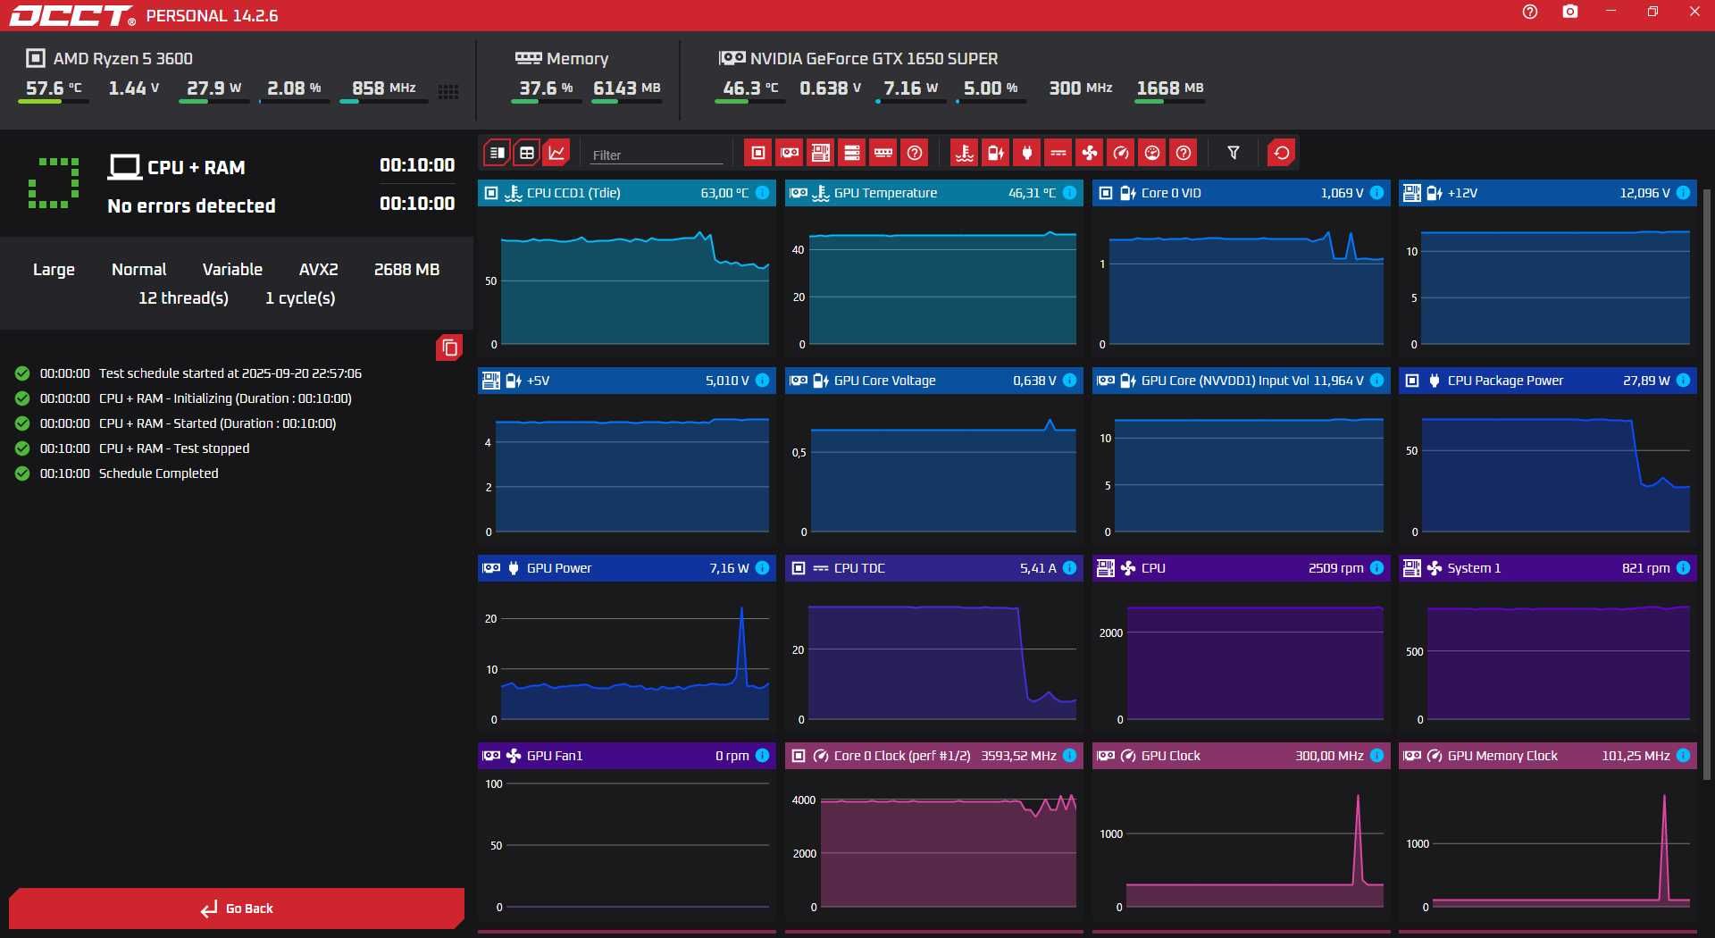Show info for GPU Temperature graph
The image size is (1715, 938).
point(1069,193)
